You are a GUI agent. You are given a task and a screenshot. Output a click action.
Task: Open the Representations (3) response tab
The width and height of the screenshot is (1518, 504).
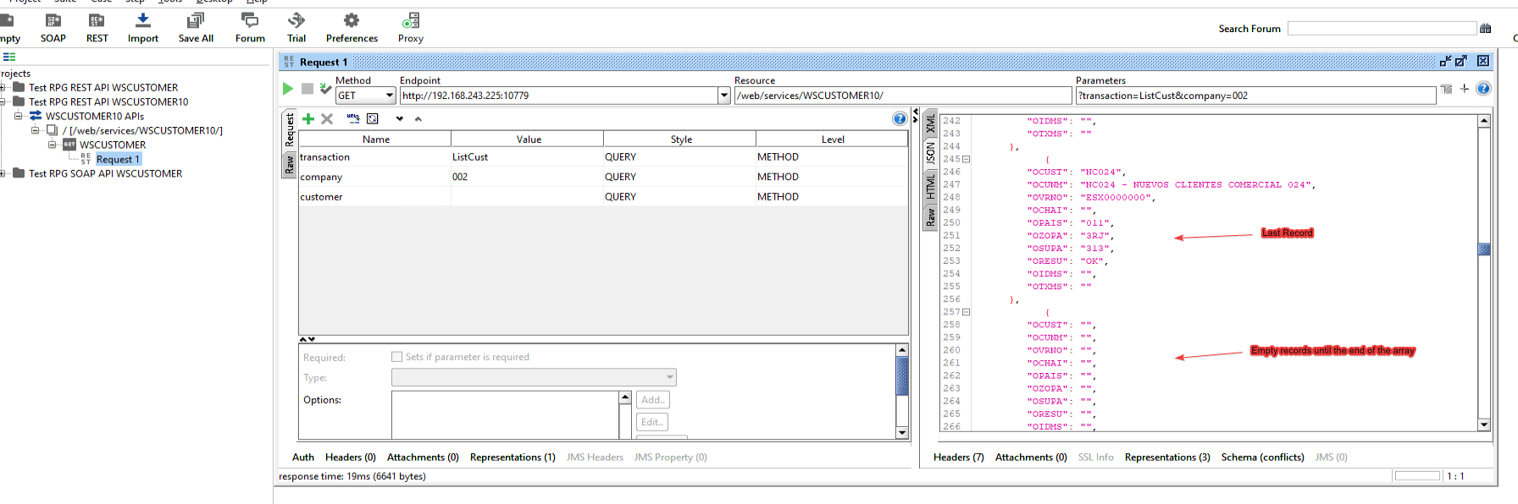(1166, 457)
